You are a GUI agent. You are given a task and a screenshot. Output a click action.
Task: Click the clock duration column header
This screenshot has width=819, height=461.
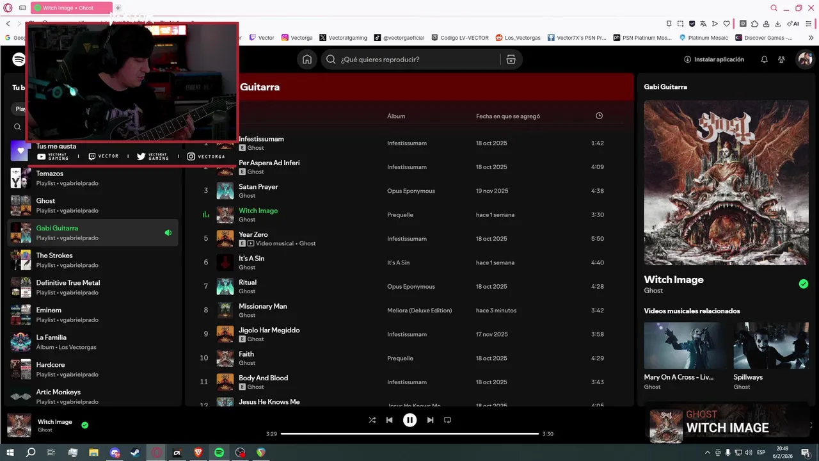(599, 116)
